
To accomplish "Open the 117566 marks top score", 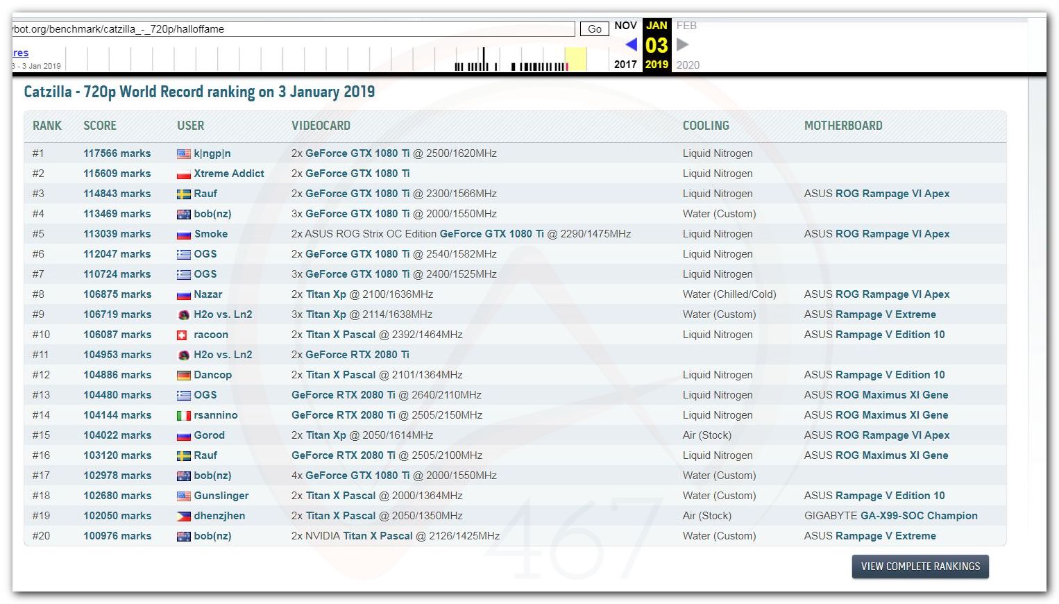I will click(117, 153).
